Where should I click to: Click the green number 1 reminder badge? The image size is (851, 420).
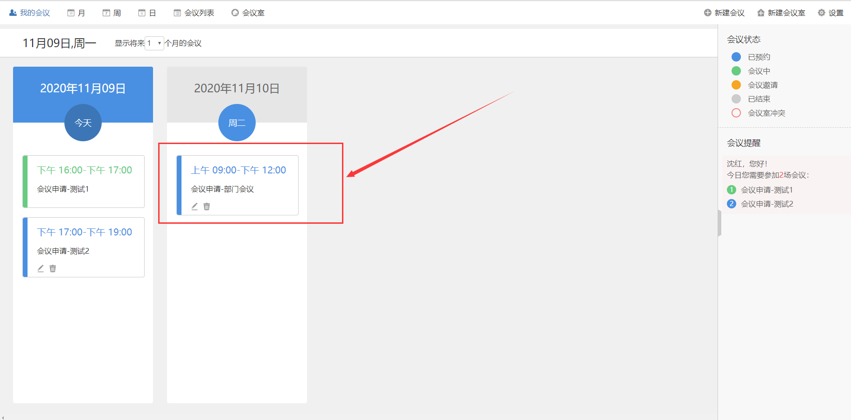pos(732,190)
